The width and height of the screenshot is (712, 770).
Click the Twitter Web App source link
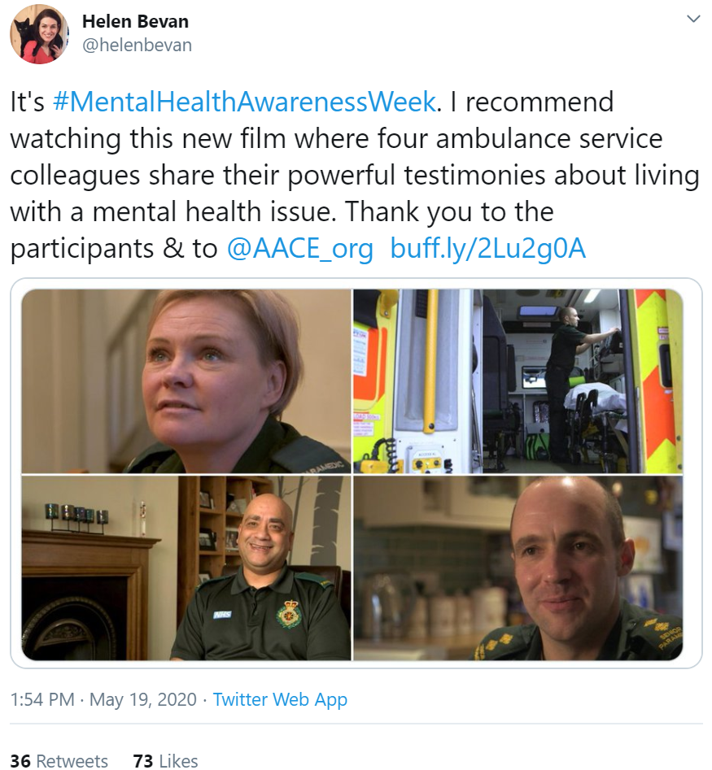click(x=280, y=699)
